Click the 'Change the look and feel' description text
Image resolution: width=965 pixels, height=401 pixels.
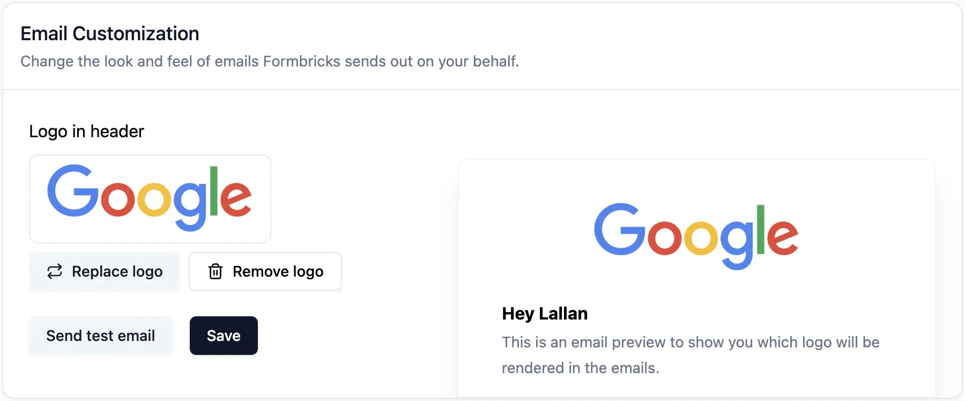coord(270,62)
